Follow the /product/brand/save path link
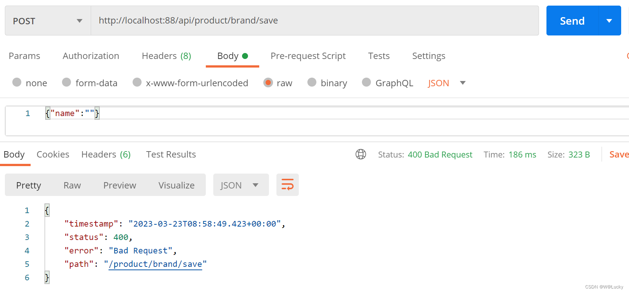Image resolution: width=629 pixels, height=293 pixels. point(155,264)
